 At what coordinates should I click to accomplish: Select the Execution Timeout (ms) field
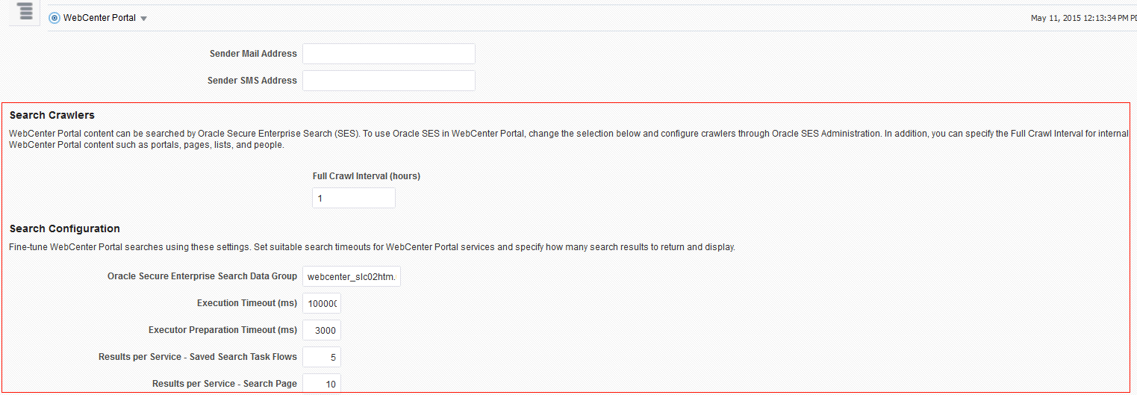click(x=322, y=303)
